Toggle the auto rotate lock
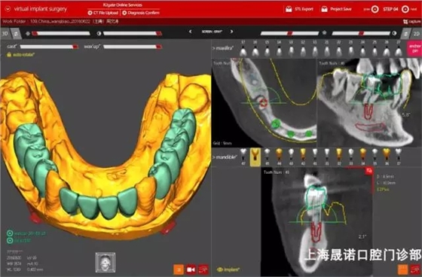 point(9,55)
